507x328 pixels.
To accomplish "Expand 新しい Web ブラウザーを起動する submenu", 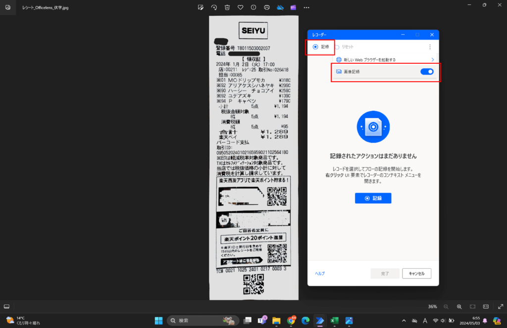I will [432, 60].
